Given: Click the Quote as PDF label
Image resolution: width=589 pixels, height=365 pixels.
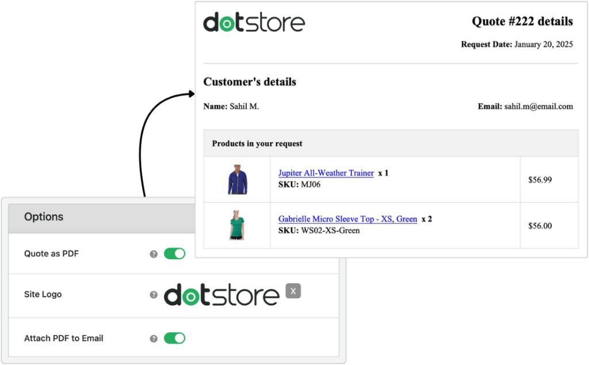Looking at the screenshot, I should click(51, 254).
